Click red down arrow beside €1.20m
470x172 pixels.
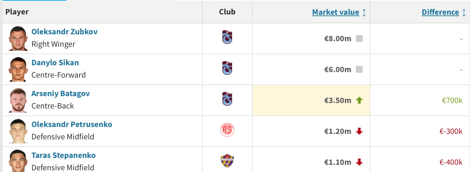coord(359,131)
